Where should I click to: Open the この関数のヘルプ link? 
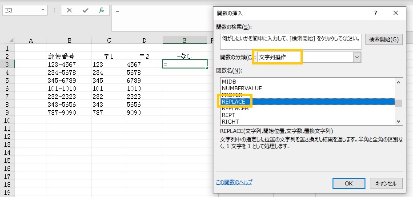[234, 182]
